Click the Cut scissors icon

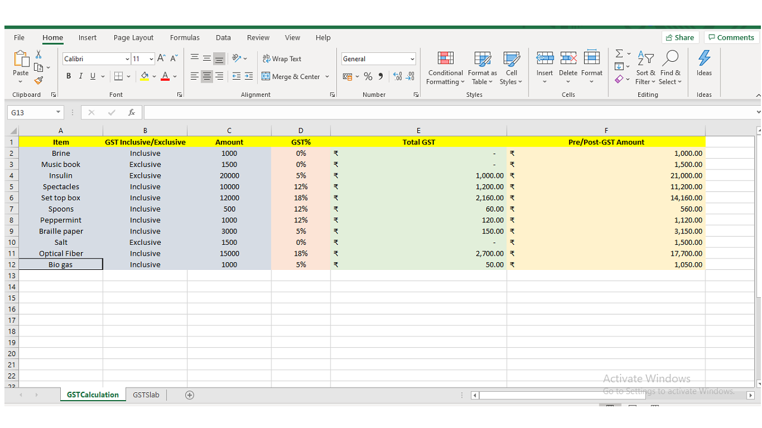coord(39,54)
